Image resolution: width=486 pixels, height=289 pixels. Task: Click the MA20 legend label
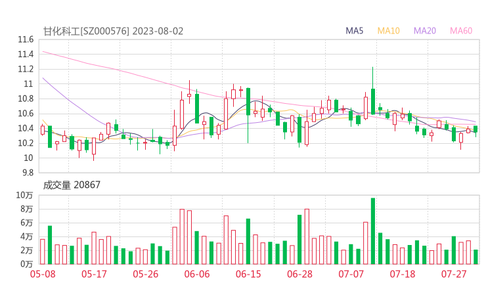tap(425, 31)
